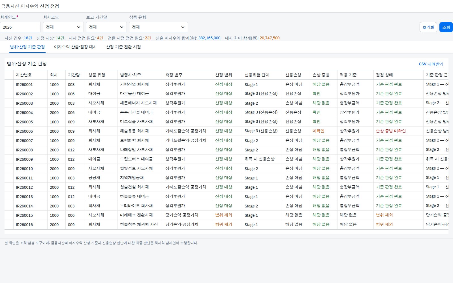Click the 대사 점검 필요 4건 summary
This screenshot has width=453, height=283.
86,38
